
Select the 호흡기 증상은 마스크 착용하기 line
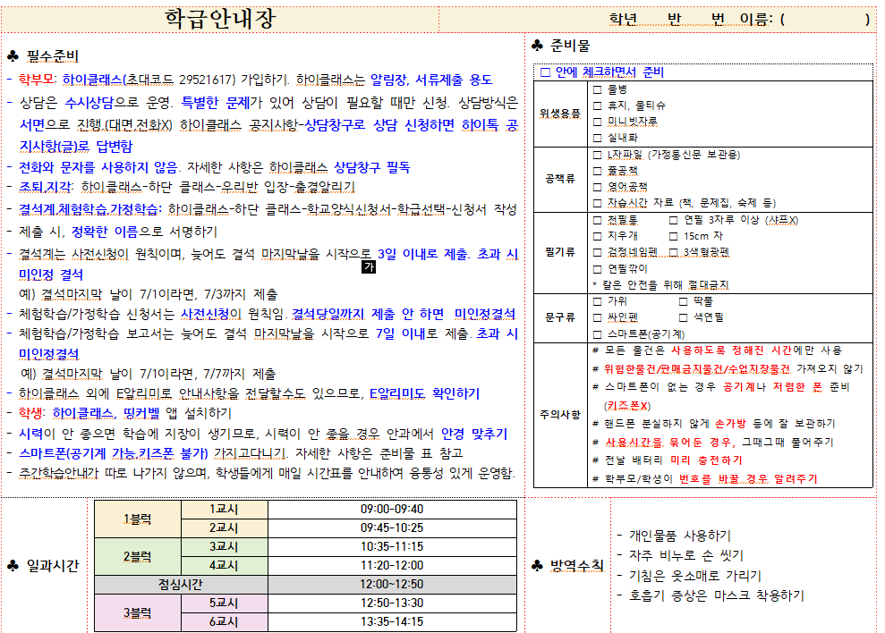pyautogui.click(x=711, y=595)
